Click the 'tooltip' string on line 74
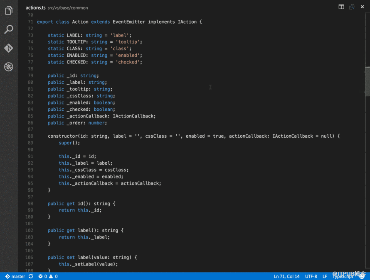 click(x=129, y=42)
